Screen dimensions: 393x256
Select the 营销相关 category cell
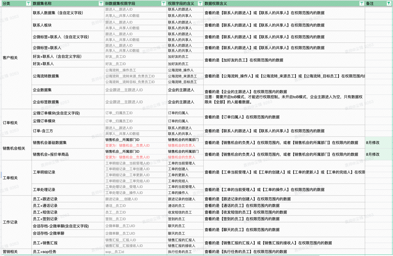coord(17,252)
